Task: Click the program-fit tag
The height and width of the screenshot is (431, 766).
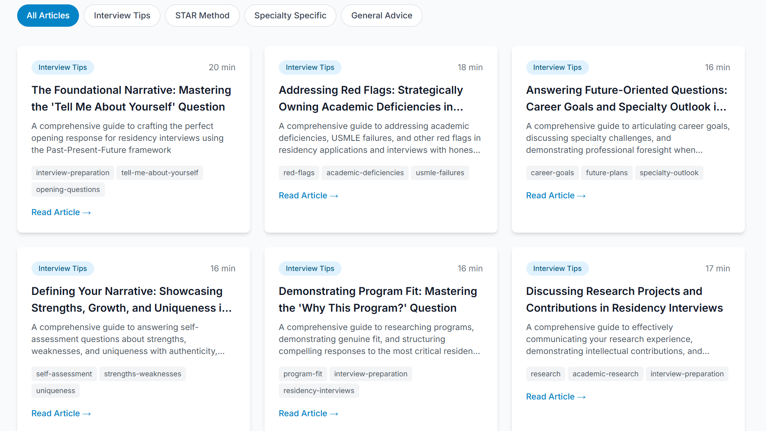Action: click(303, 374)
